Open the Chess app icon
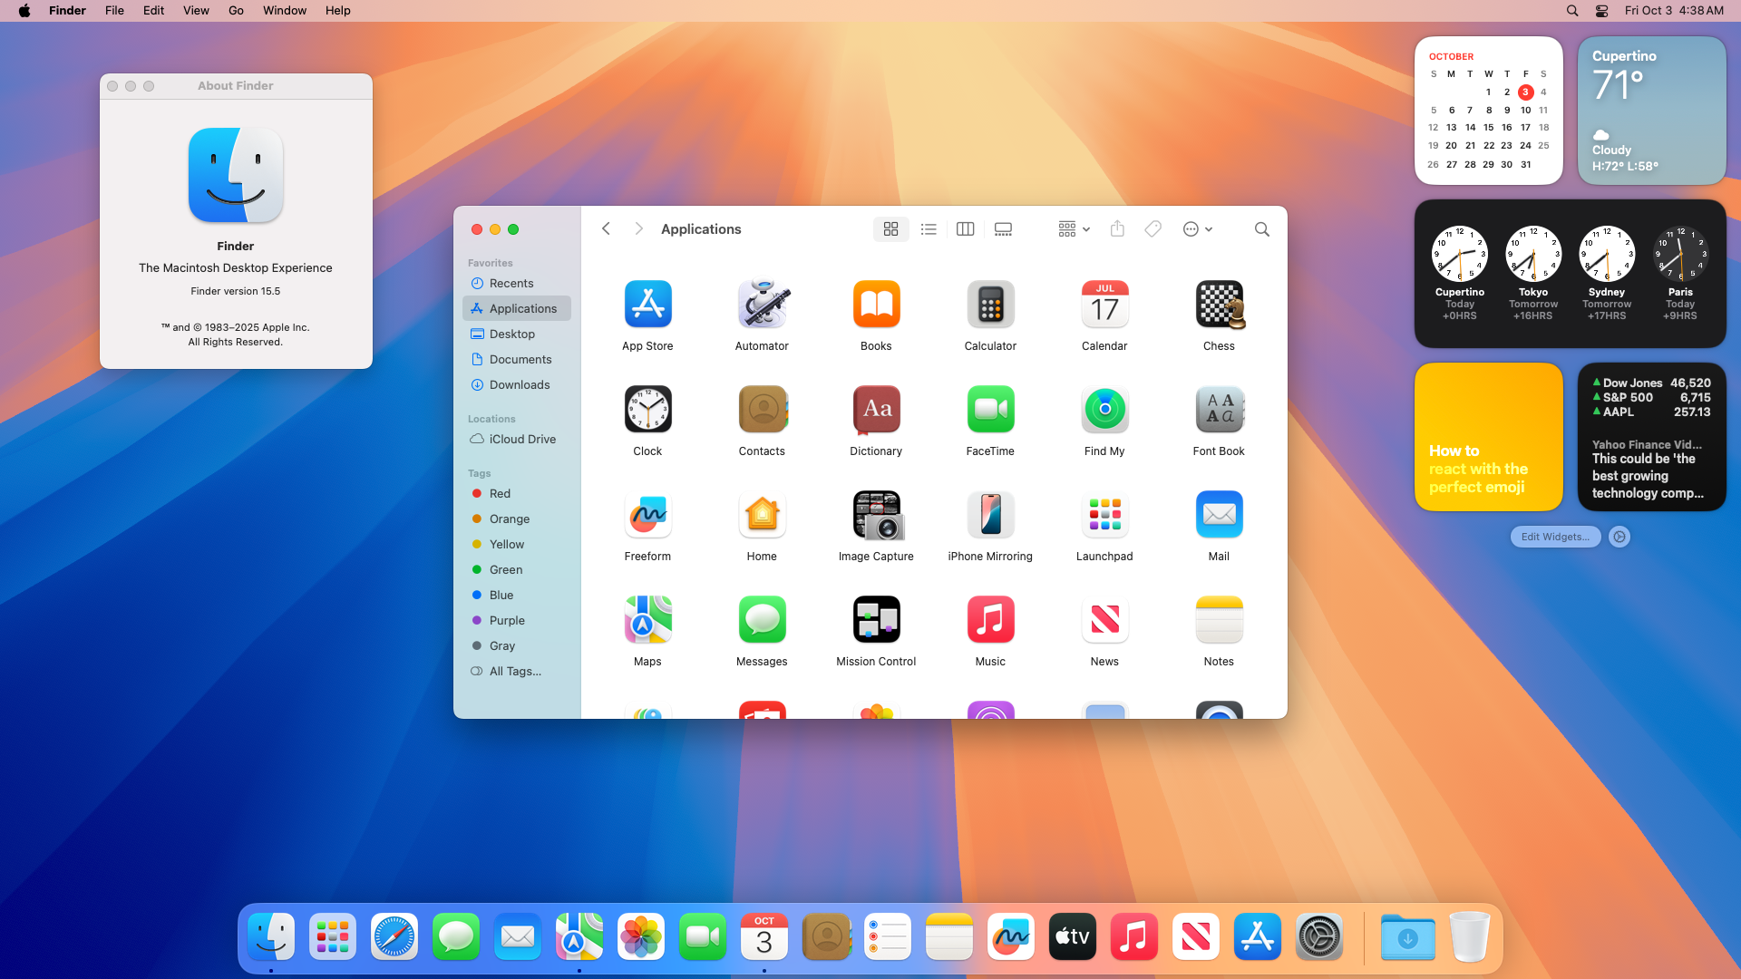The width and height of the screenshot is (1741, 979). click(x=1219, y=305)
